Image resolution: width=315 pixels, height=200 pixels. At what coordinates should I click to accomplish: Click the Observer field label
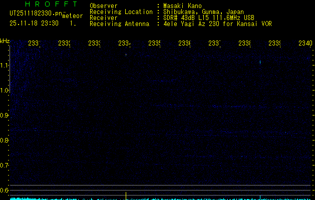104,6
